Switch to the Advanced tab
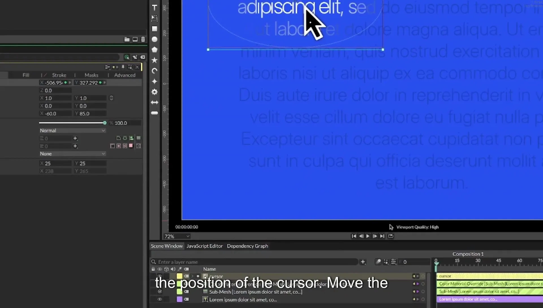Viewport: 543px width, 308px height. tap(125, 75)
